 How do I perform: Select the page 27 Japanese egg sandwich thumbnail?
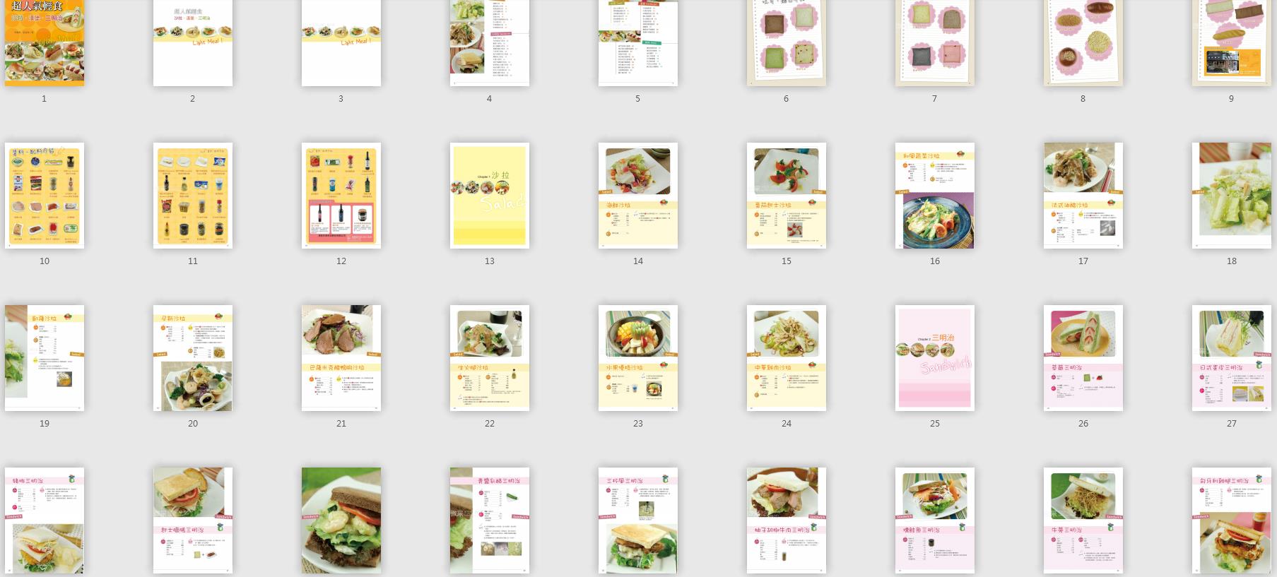1232,358
